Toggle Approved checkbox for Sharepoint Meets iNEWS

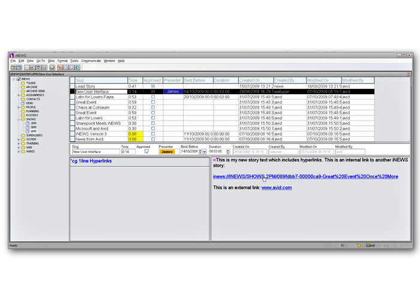[x=153, y=123]
